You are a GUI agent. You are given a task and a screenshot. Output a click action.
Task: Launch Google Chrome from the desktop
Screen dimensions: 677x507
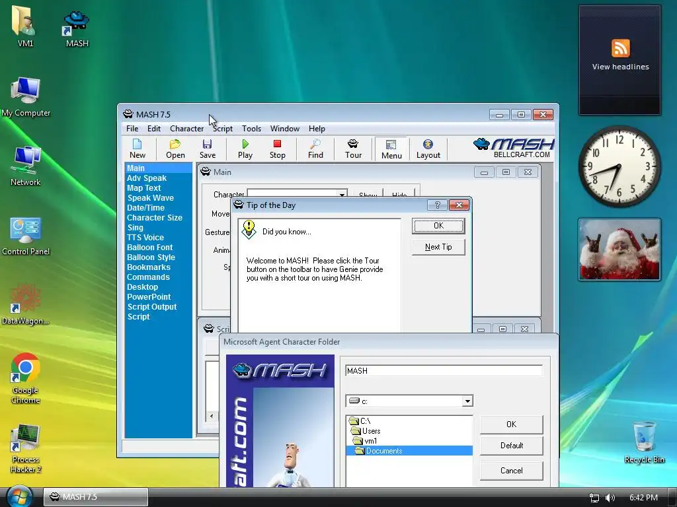click(26, 378)
